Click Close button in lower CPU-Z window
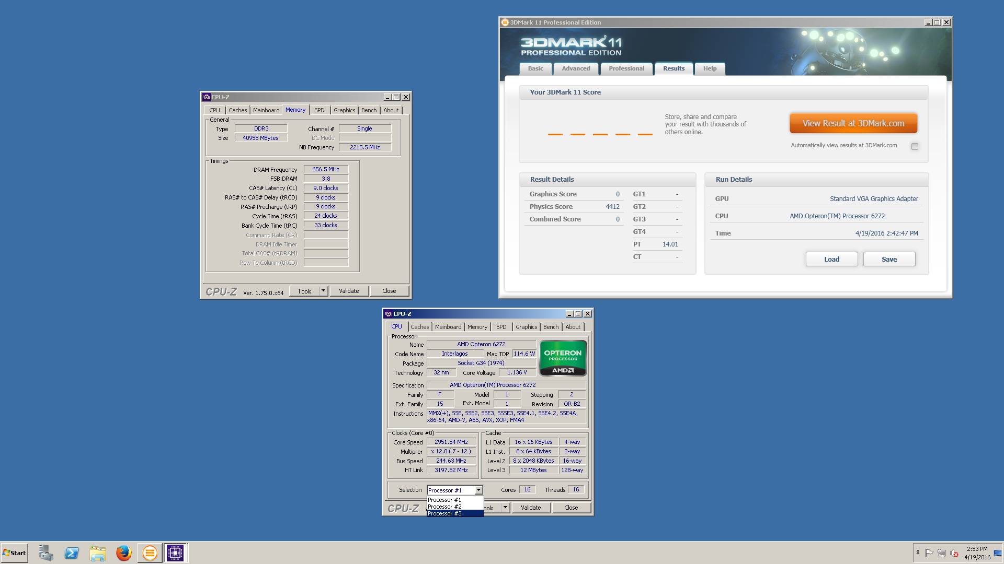 pos(571,508)
